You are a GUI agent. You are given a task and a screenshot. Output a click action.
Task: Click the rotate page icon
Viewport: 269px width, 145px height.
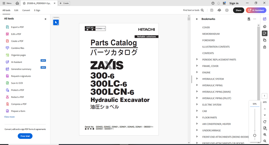pyautogui.click(x=265, y=122)
